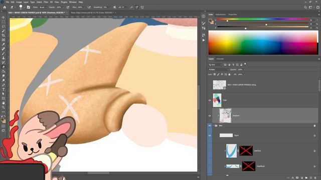Click the Shadows layer thumbnail
This screenshot has height=180, width=321.
[x=225, y=115]
